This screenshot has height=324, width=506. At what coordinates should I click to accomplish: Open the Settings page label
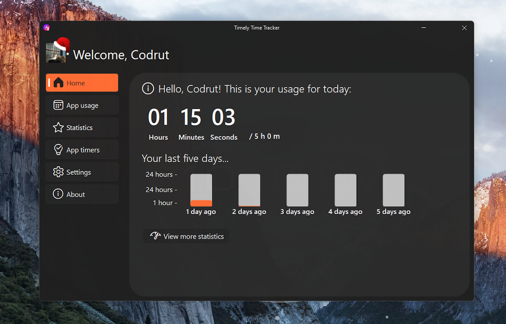click(x=79, y=172)
